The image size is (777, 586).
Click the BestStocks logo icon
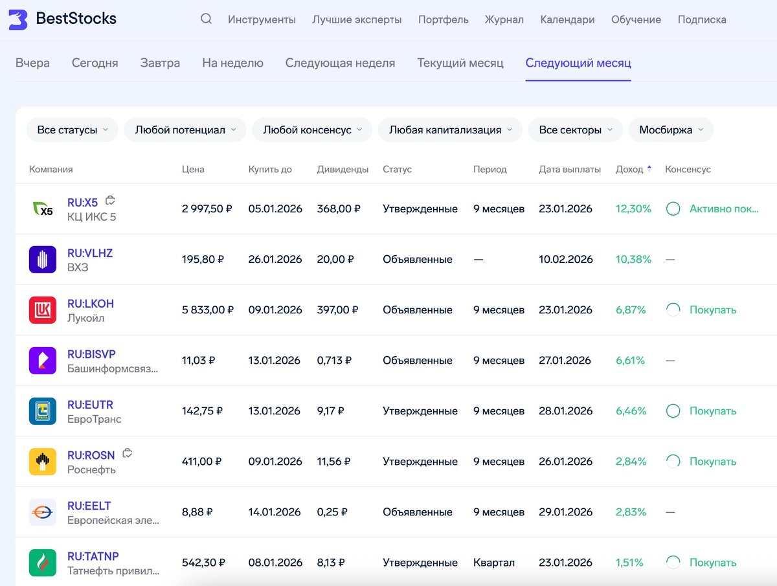coord(17,19)
